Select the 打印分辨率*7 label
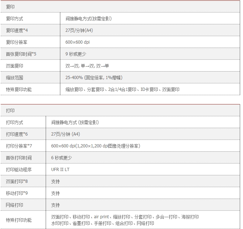The image size is (243, 229). [x=19, y=146]
